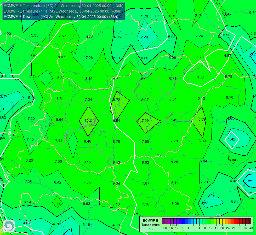Screen dimensions: 256x235
Task: Select the ECMWF-E Temperature 2m layer label
Action: pyautogui.click(x=63, y=6)
